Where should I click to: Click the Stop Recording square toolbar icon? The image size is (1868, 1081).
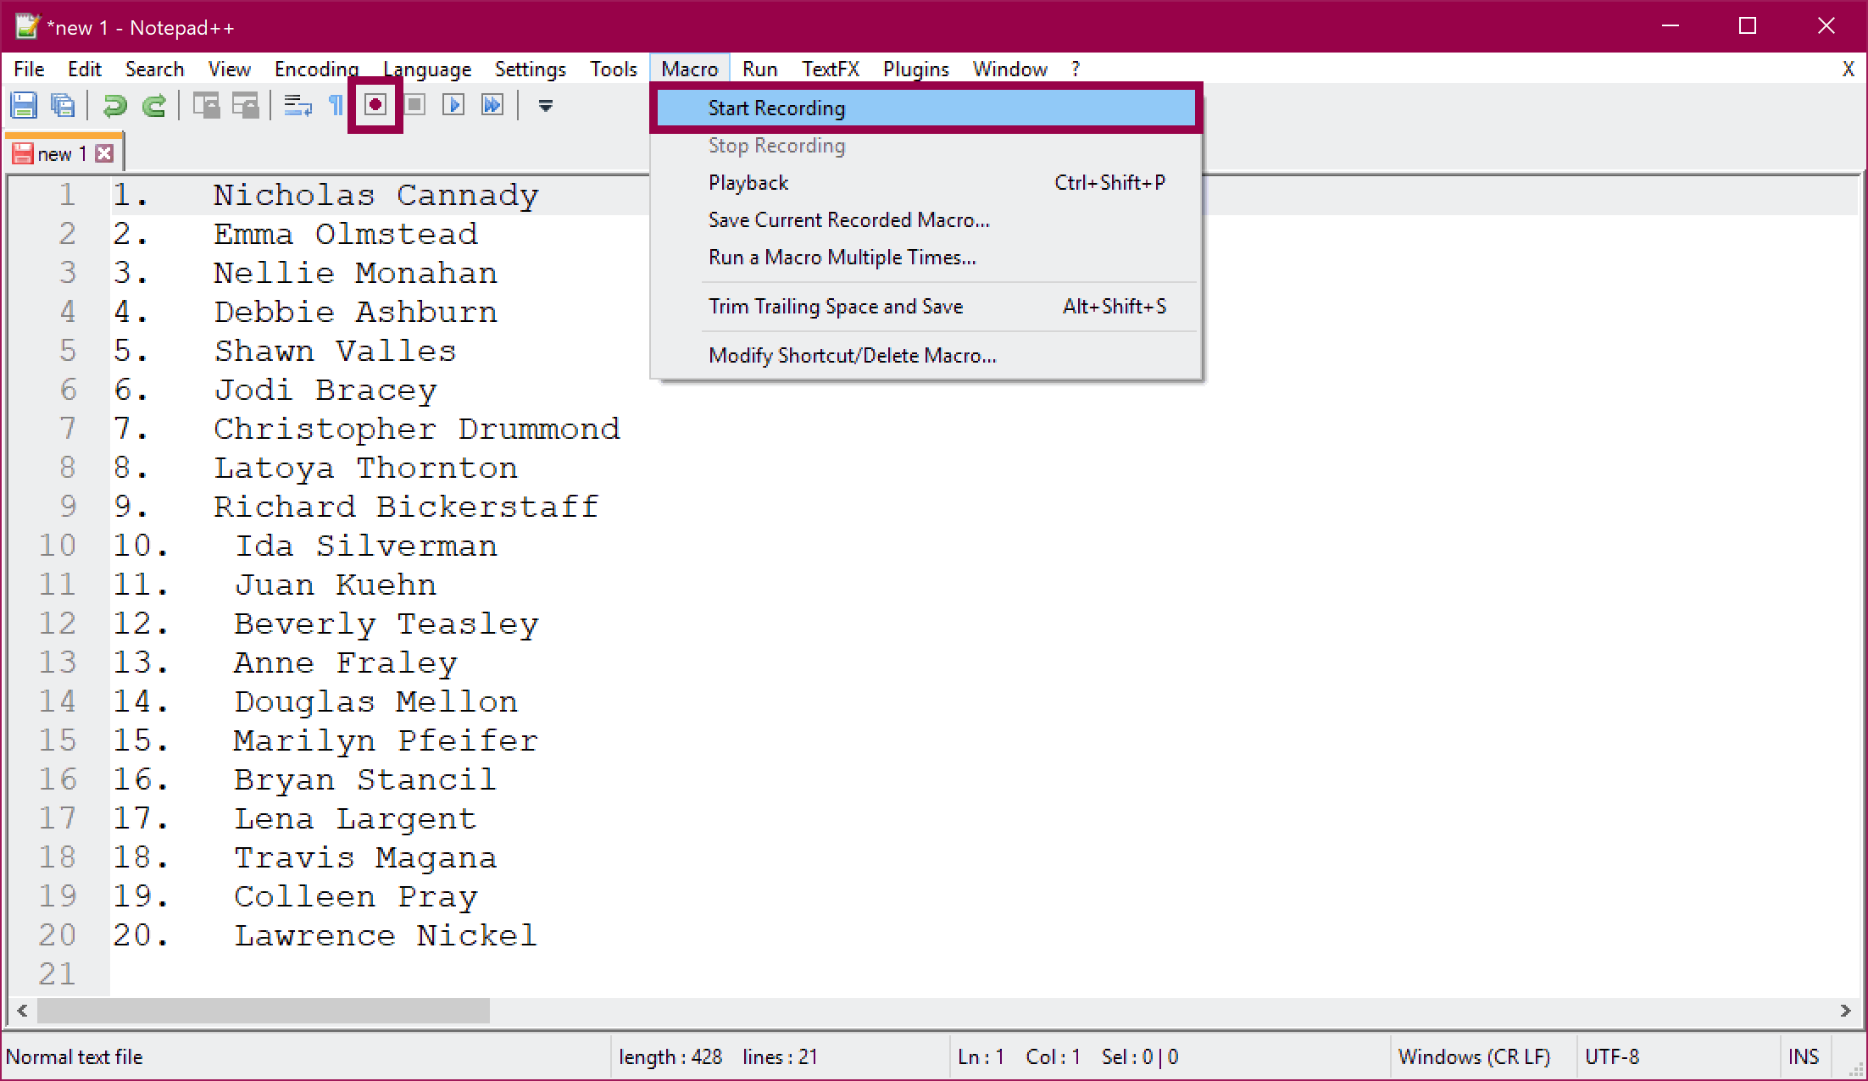click(414, 105)
